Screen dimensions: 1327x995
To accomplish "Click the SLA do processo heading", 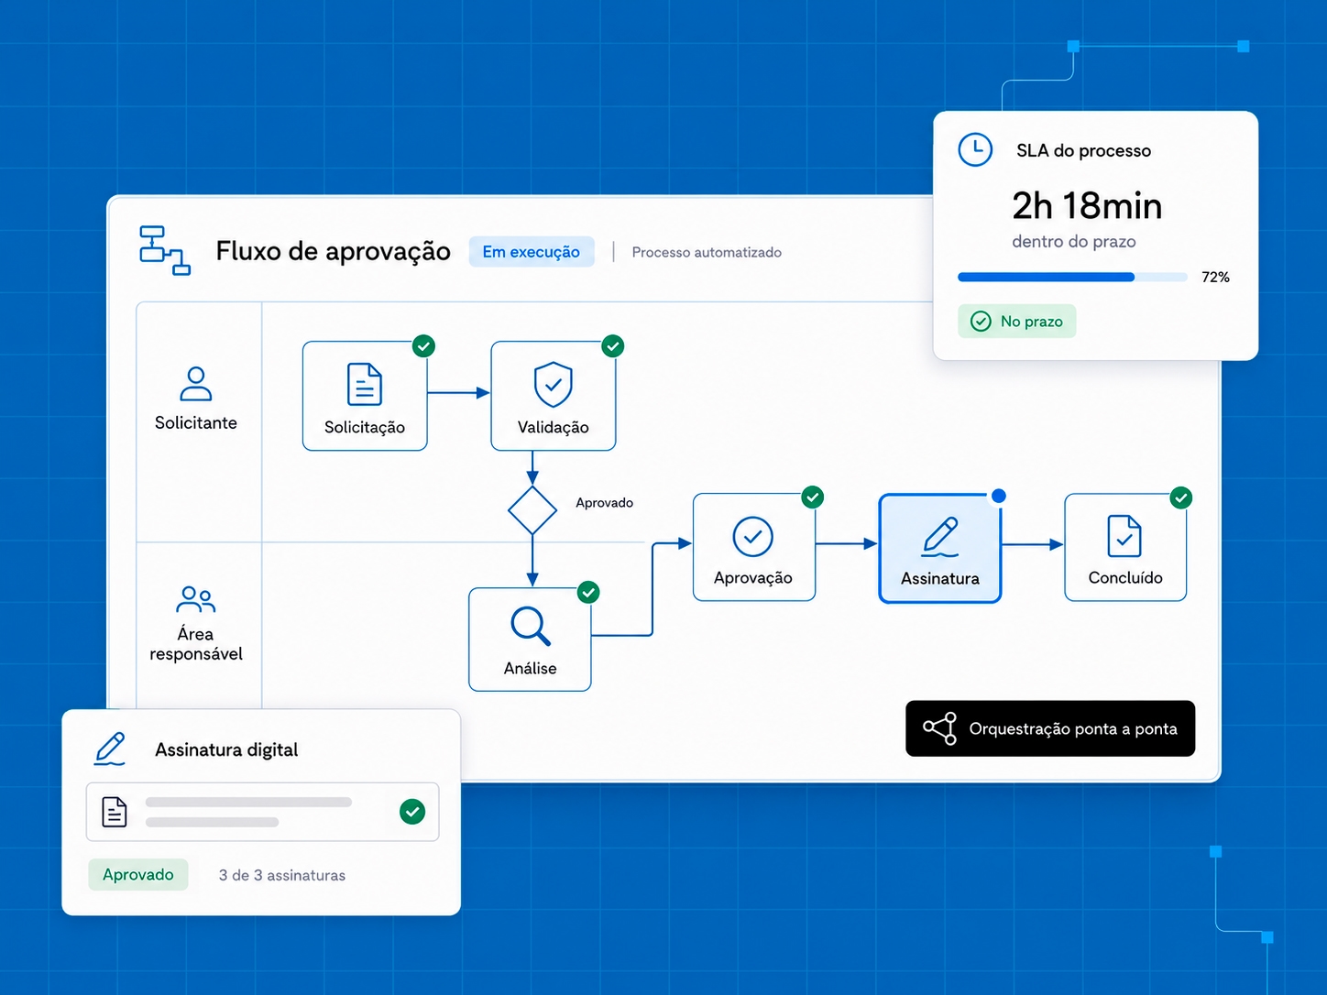I will pyautogui.click(x=1084, y=151).
